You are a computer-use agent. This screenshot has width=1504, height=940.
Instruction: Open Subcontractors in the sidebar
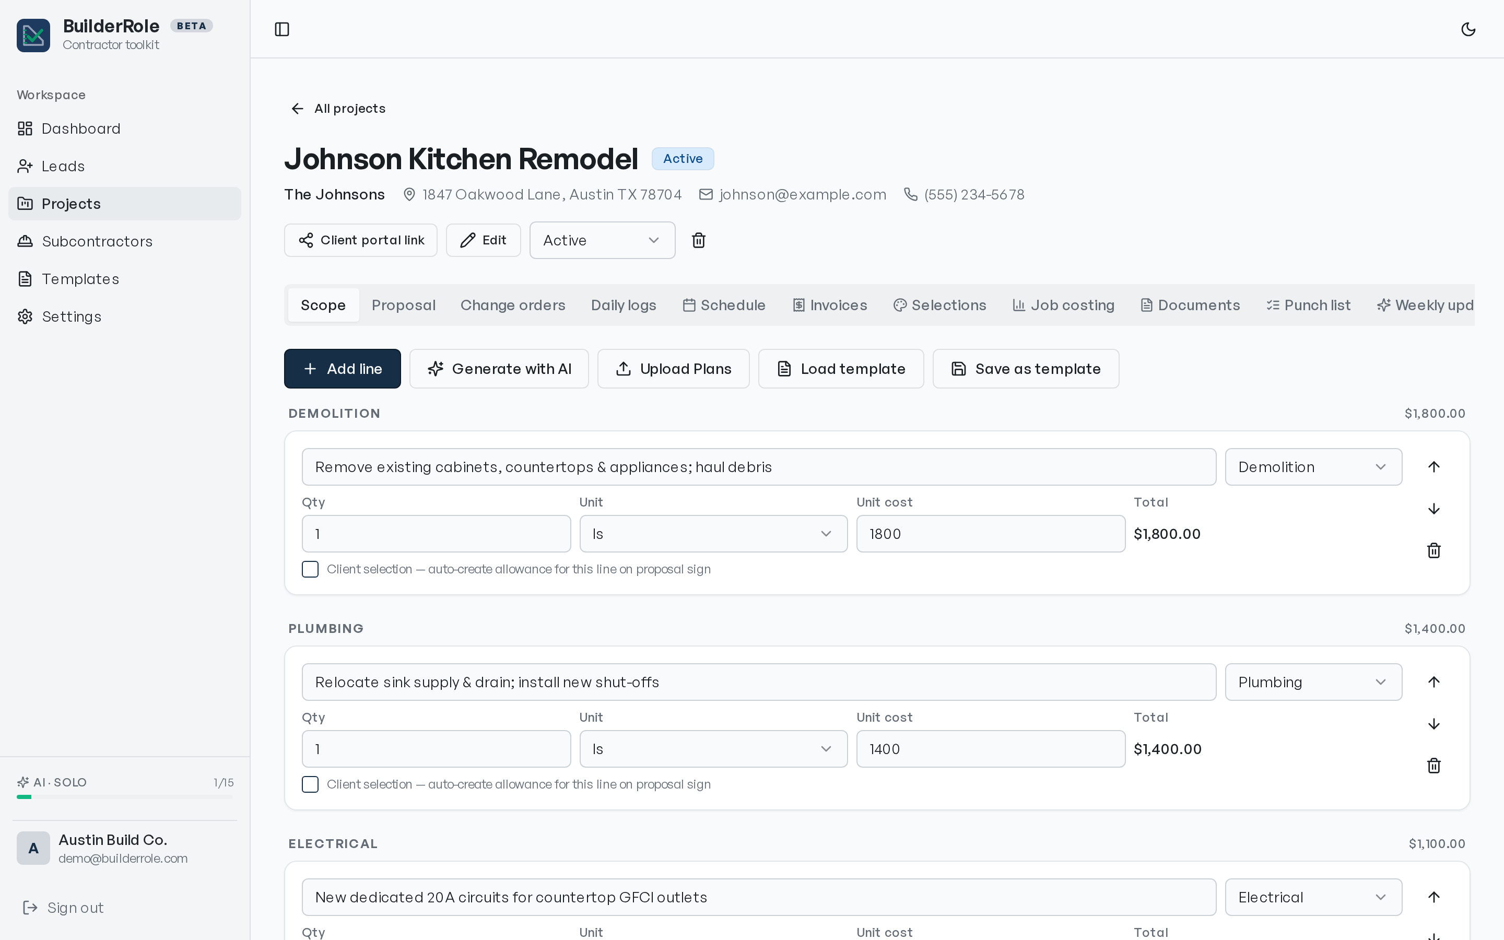(124, 241)
